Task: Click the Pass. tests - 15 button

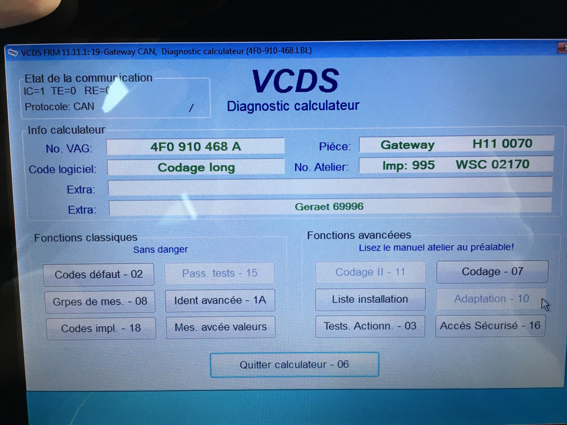Action: point(220,273)
